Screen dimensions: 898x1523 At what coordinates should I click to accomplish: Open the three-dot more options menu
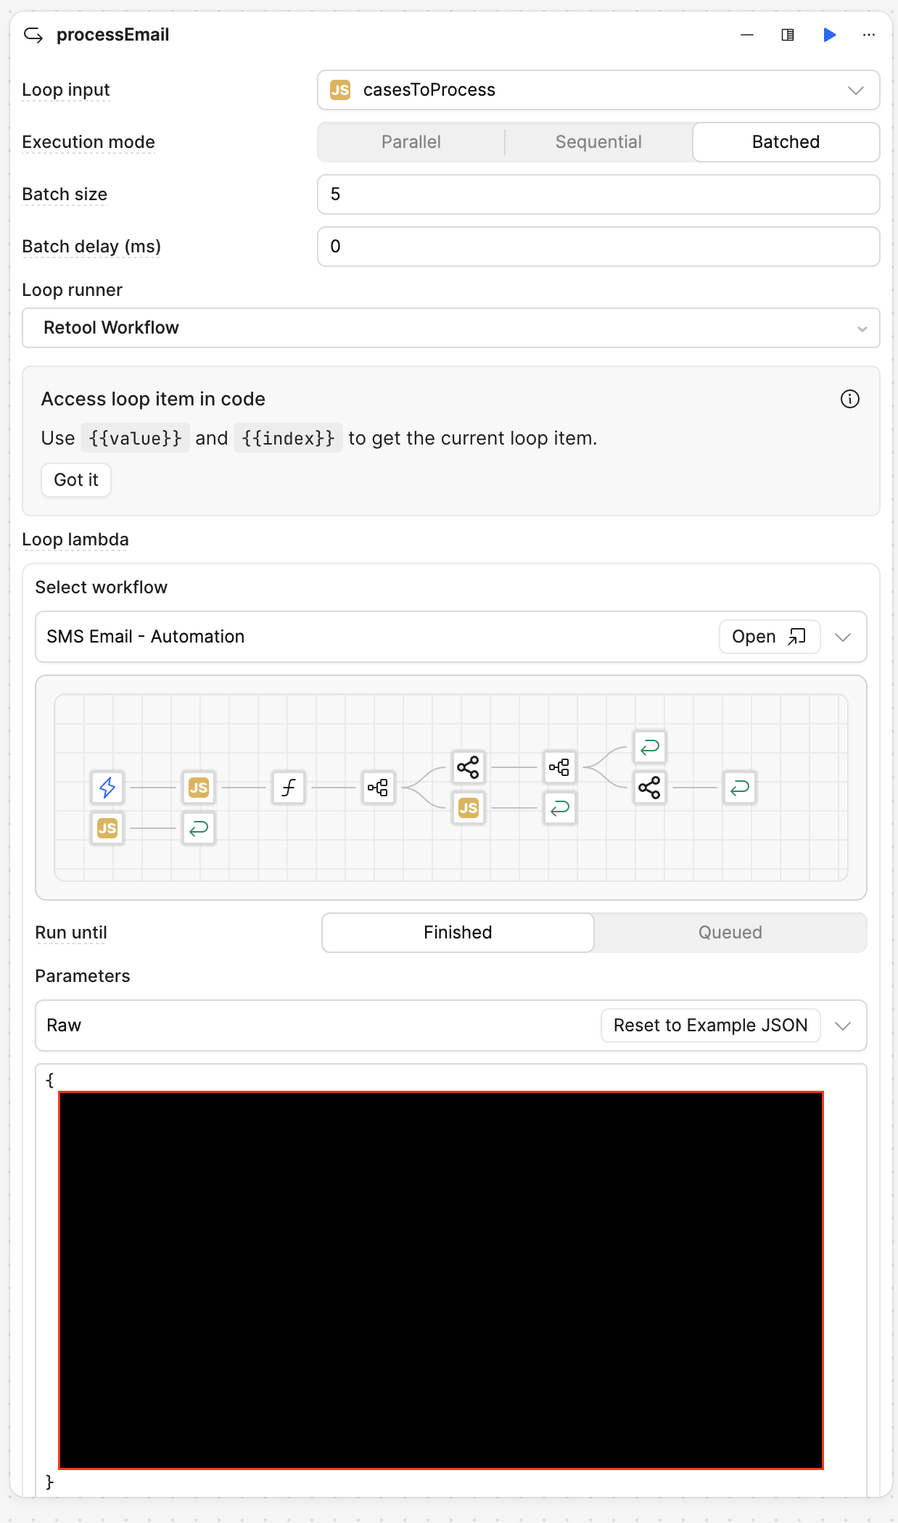(x=868, y=35)
